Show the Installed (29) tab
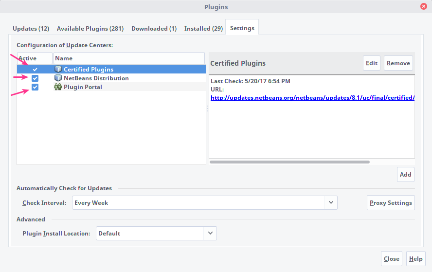 (203, 28)
